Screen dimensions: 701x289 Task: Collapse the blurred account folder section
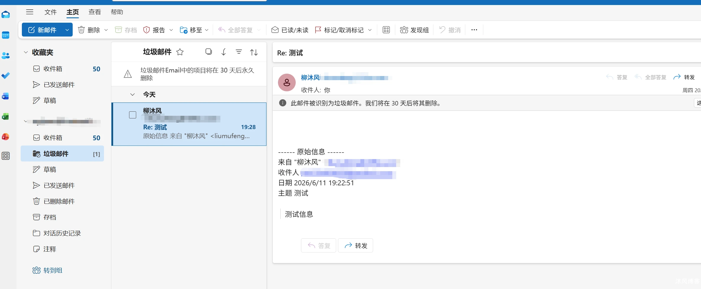coord(25,121)
